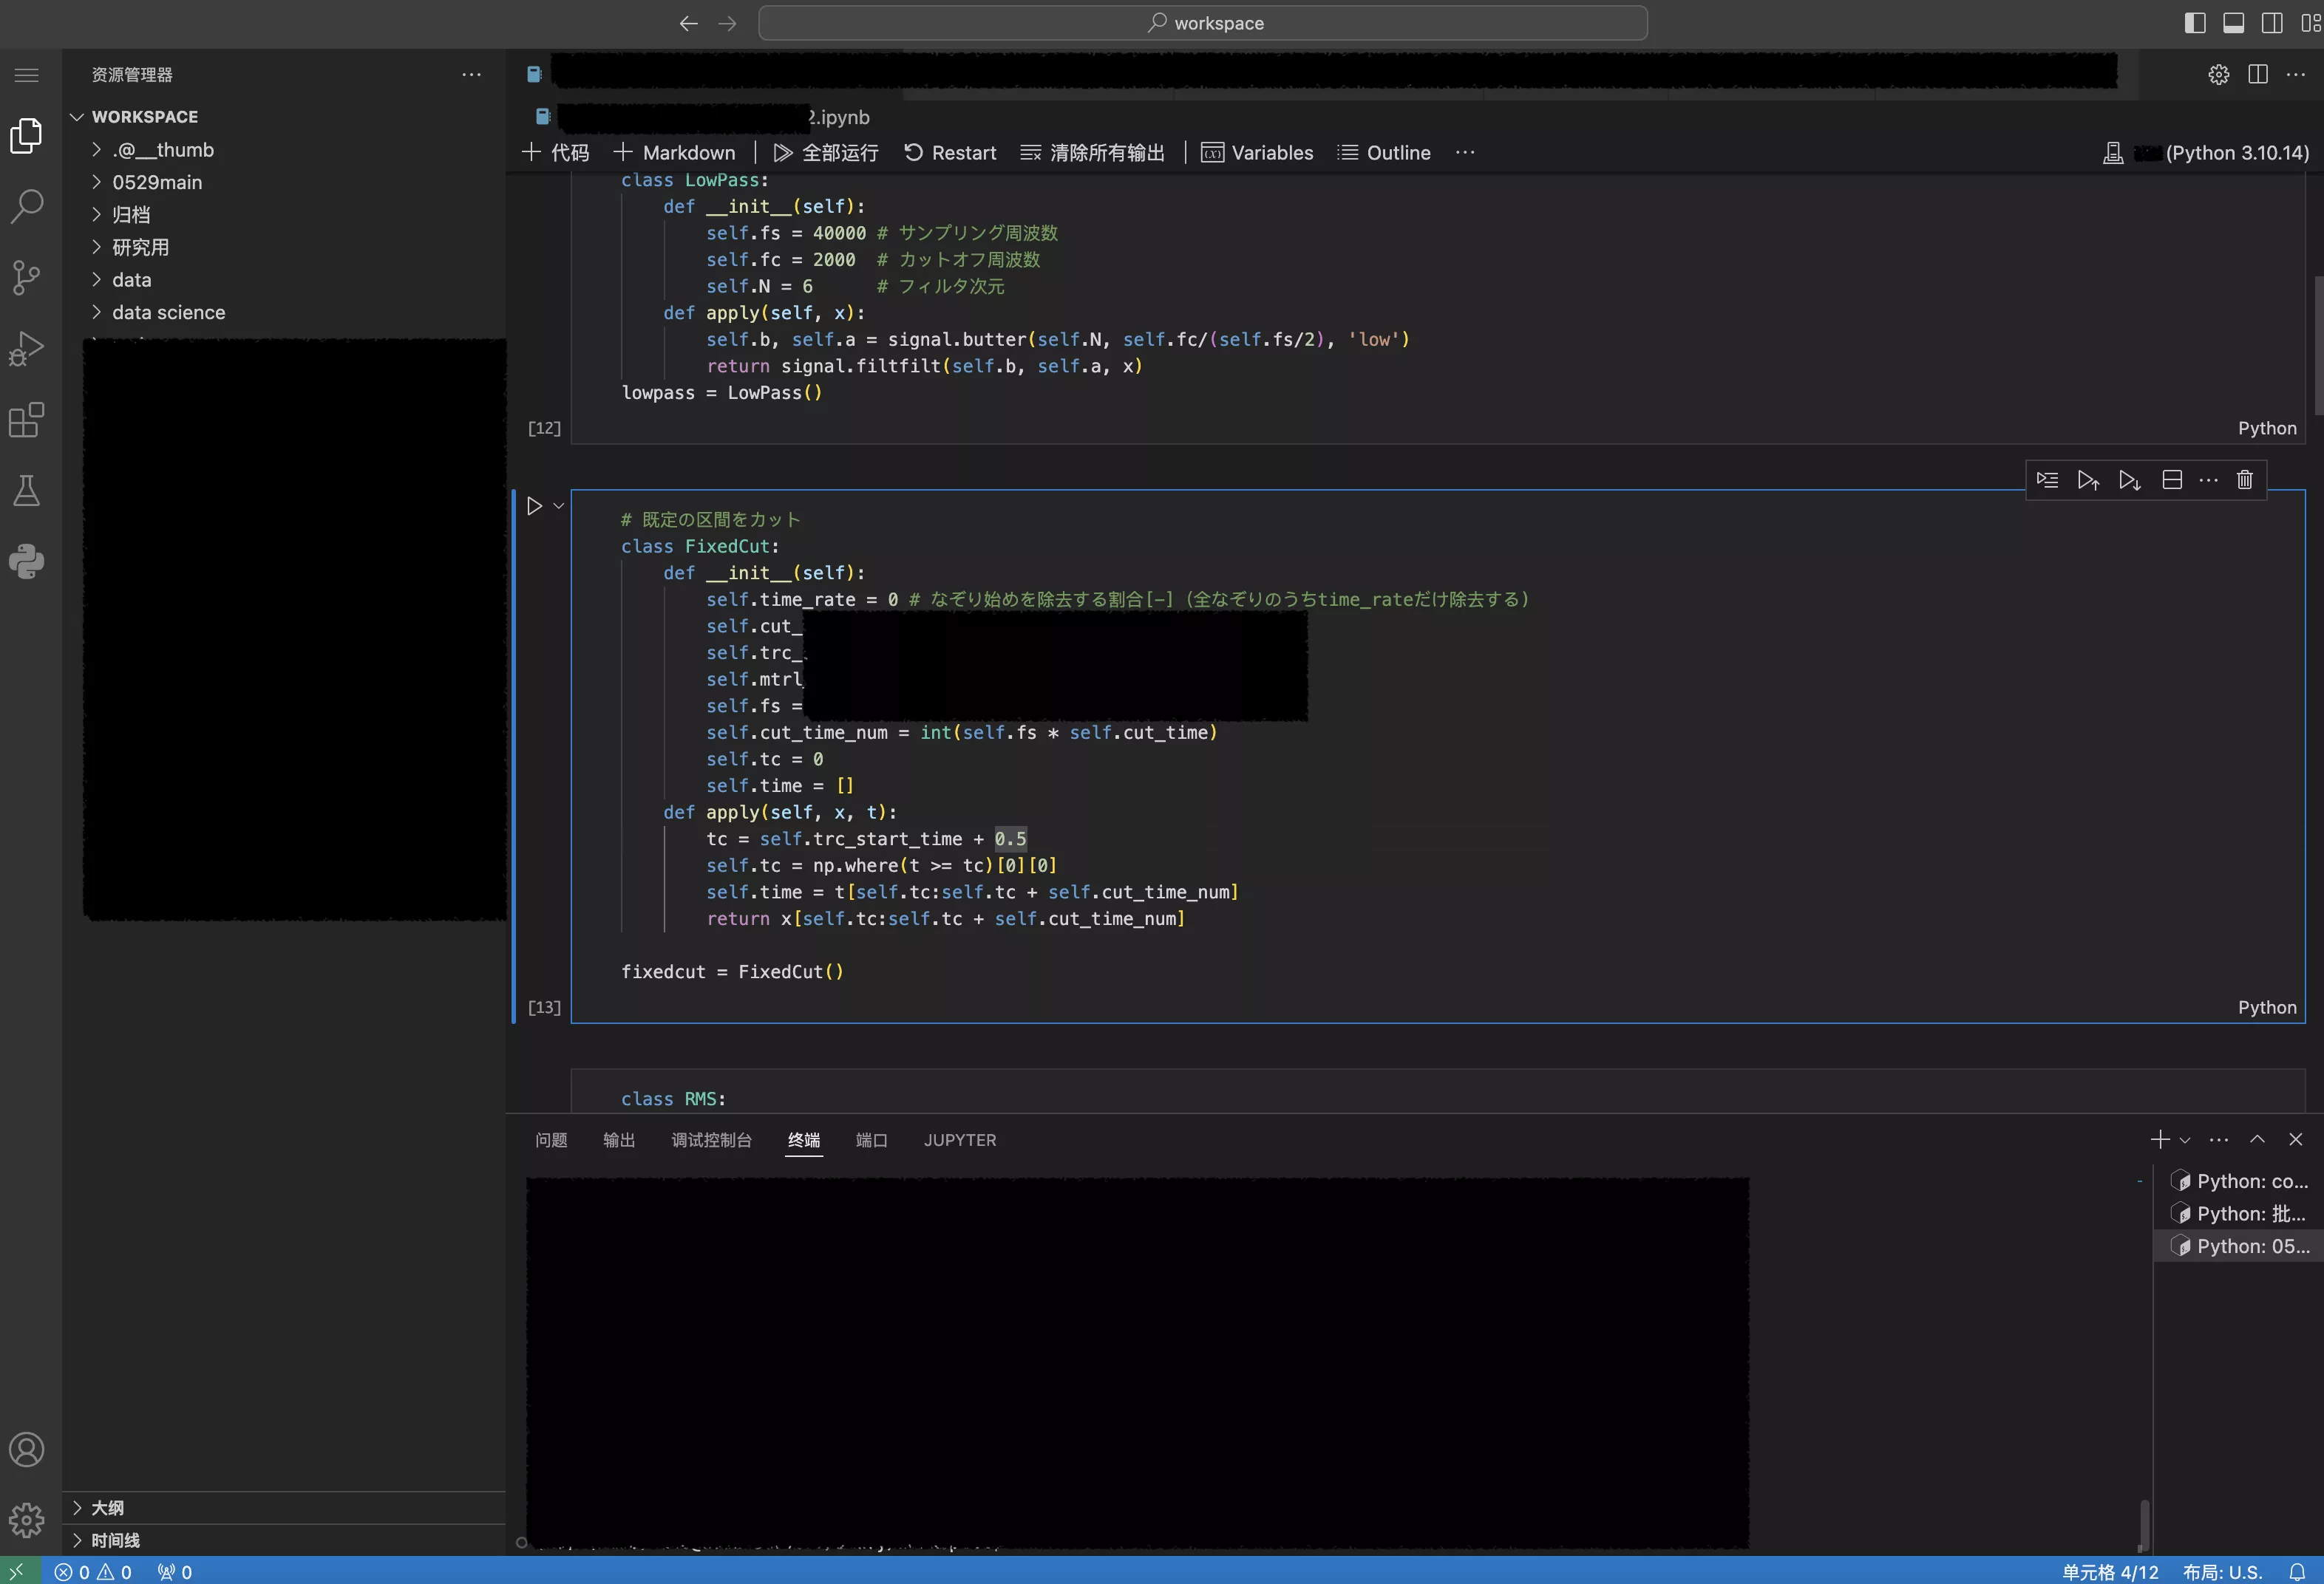The height and width of the screenshot is (1584, 2324).
Task: Open the Explorer view in activity bar
Action: tap(27, 135)
